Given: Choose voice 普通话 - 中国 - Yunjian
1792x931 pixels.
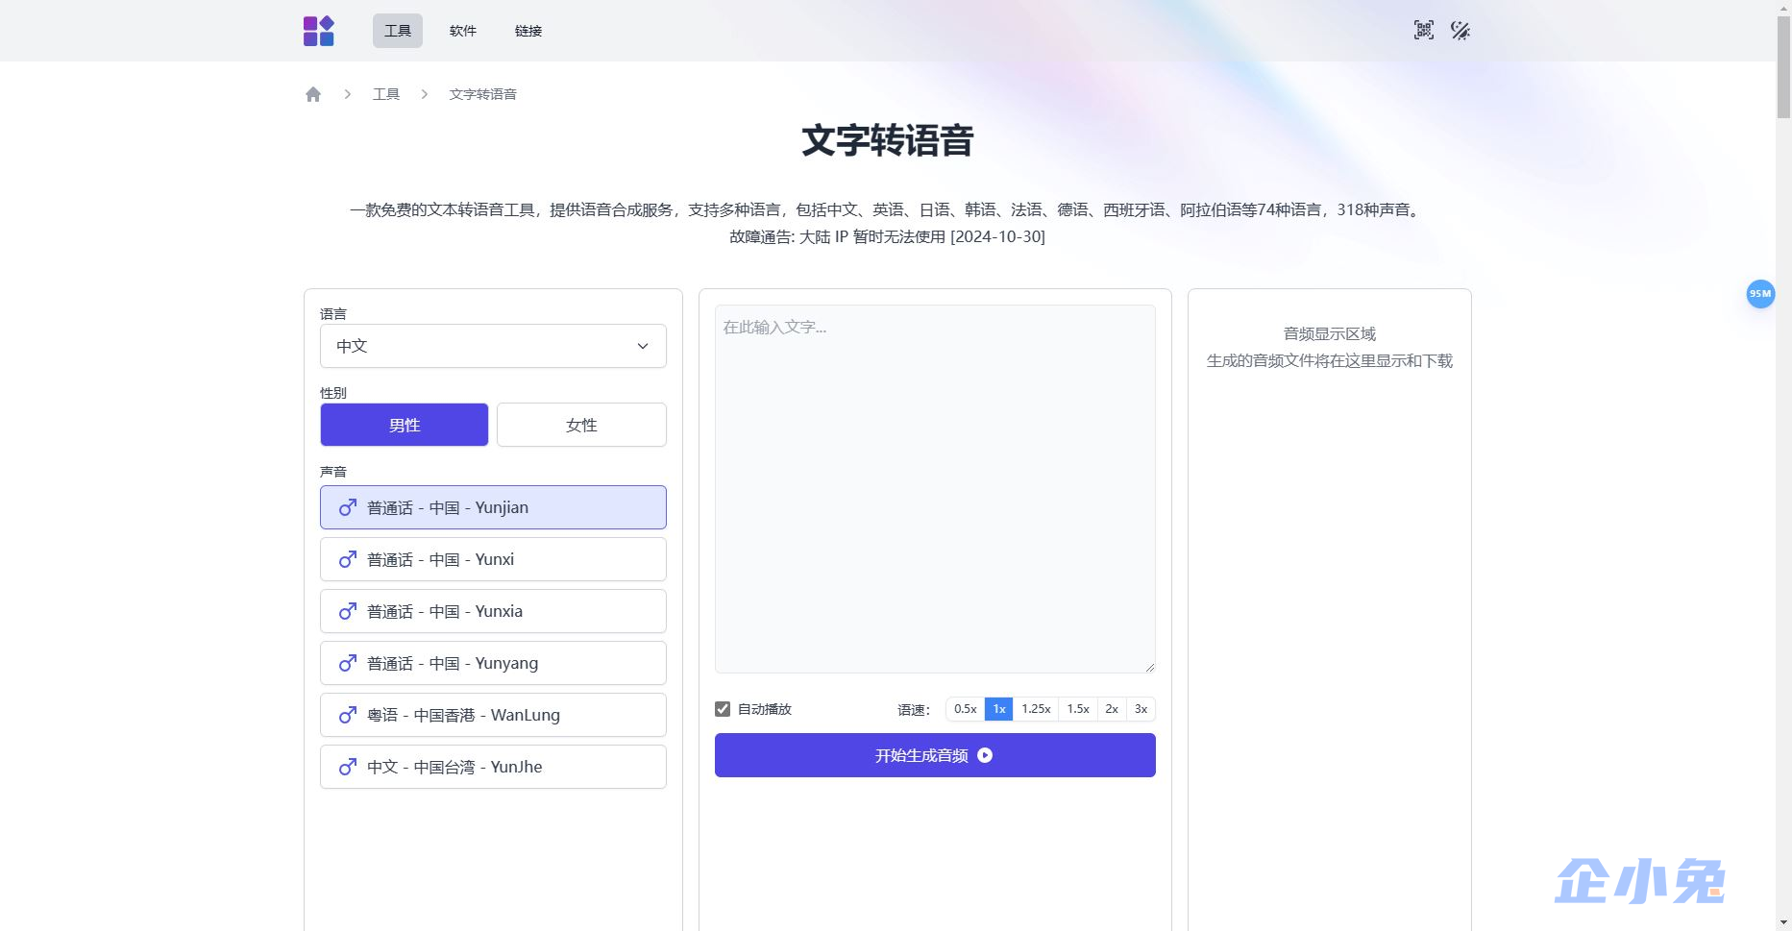Looking at the screenshot, I should [x=493, y=507].
